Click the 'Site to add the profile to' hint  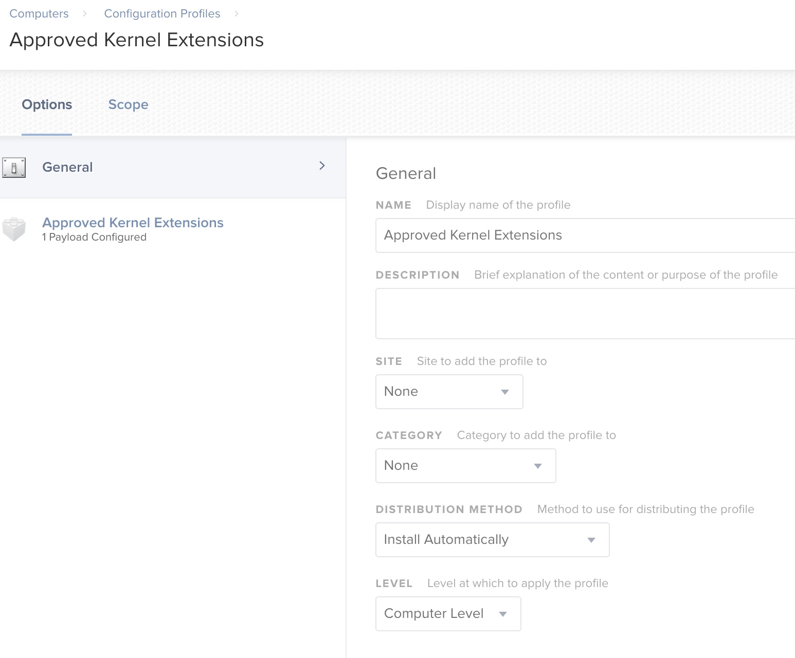point(482,361)
